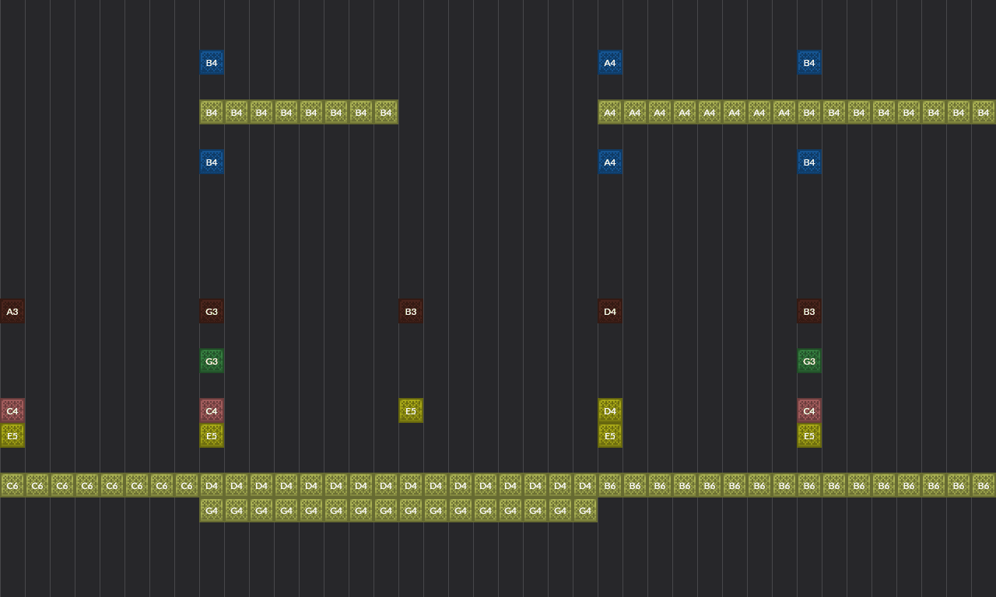Select the first B6 note in the bottom row

[x=610, y=485]
